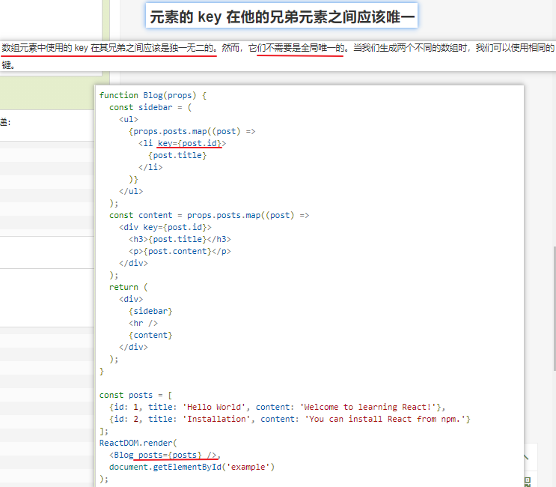The image size is (556, 487).
Task: Click code line const posts = [
Action: click(135, 395)
